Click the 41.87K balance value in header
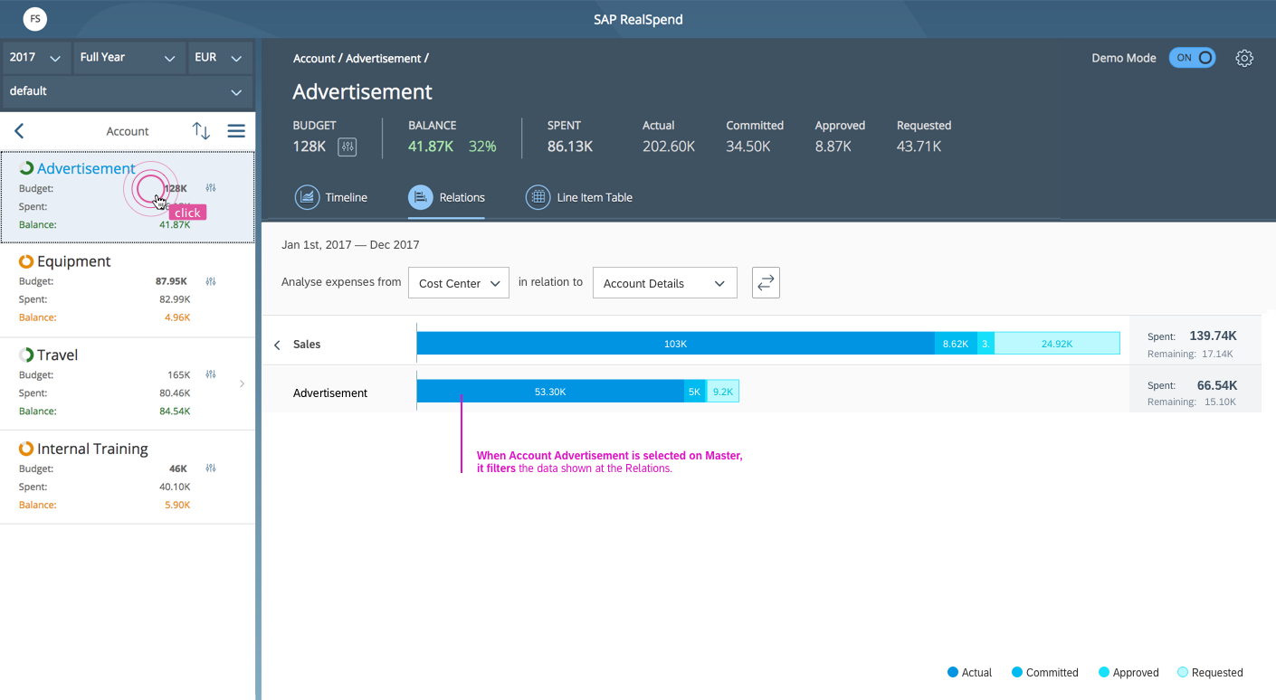 coord(431,147)
